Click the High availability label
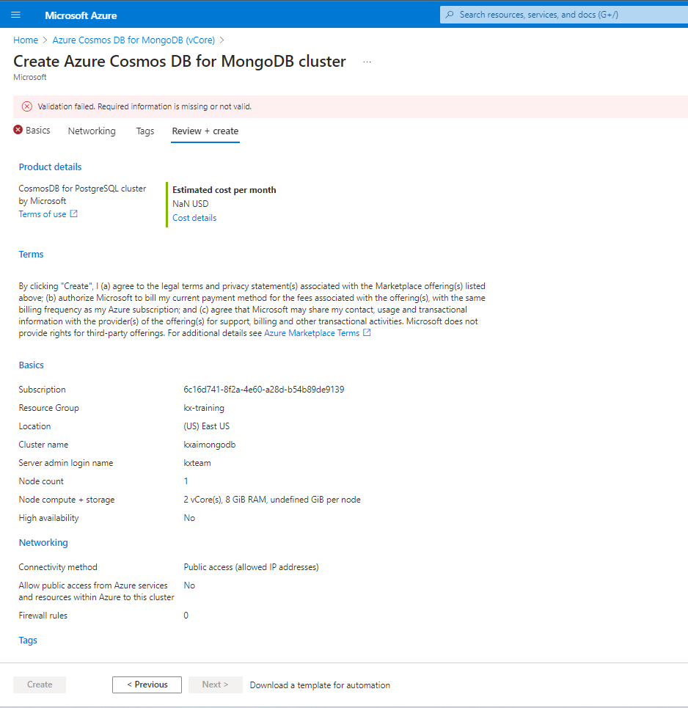 click(x=48, y=518)
